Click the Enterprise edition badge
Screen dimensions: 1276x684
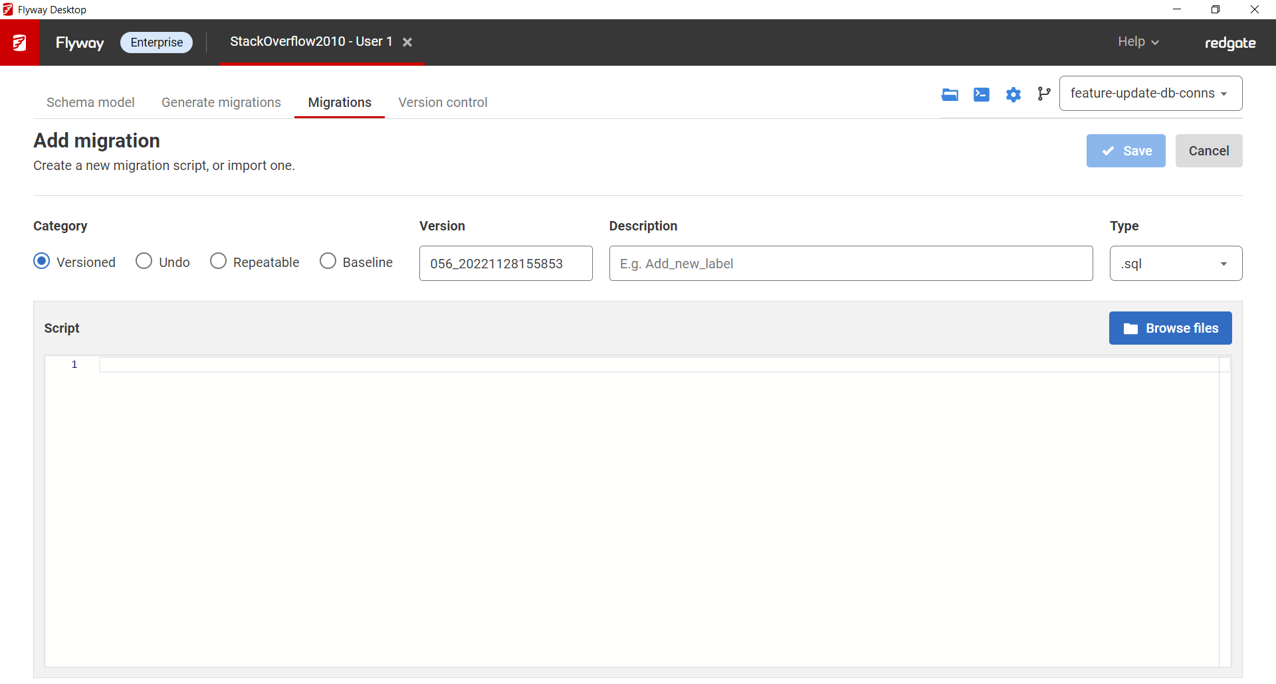(x=156, y=43)
